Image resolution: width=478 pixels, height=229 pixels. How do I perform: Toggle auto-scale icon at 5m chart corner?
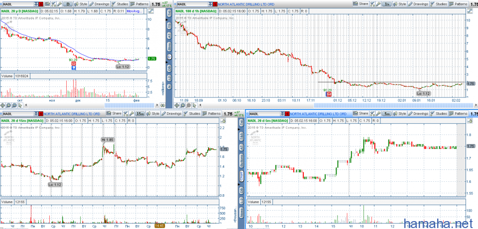click(x=470, y=120)
